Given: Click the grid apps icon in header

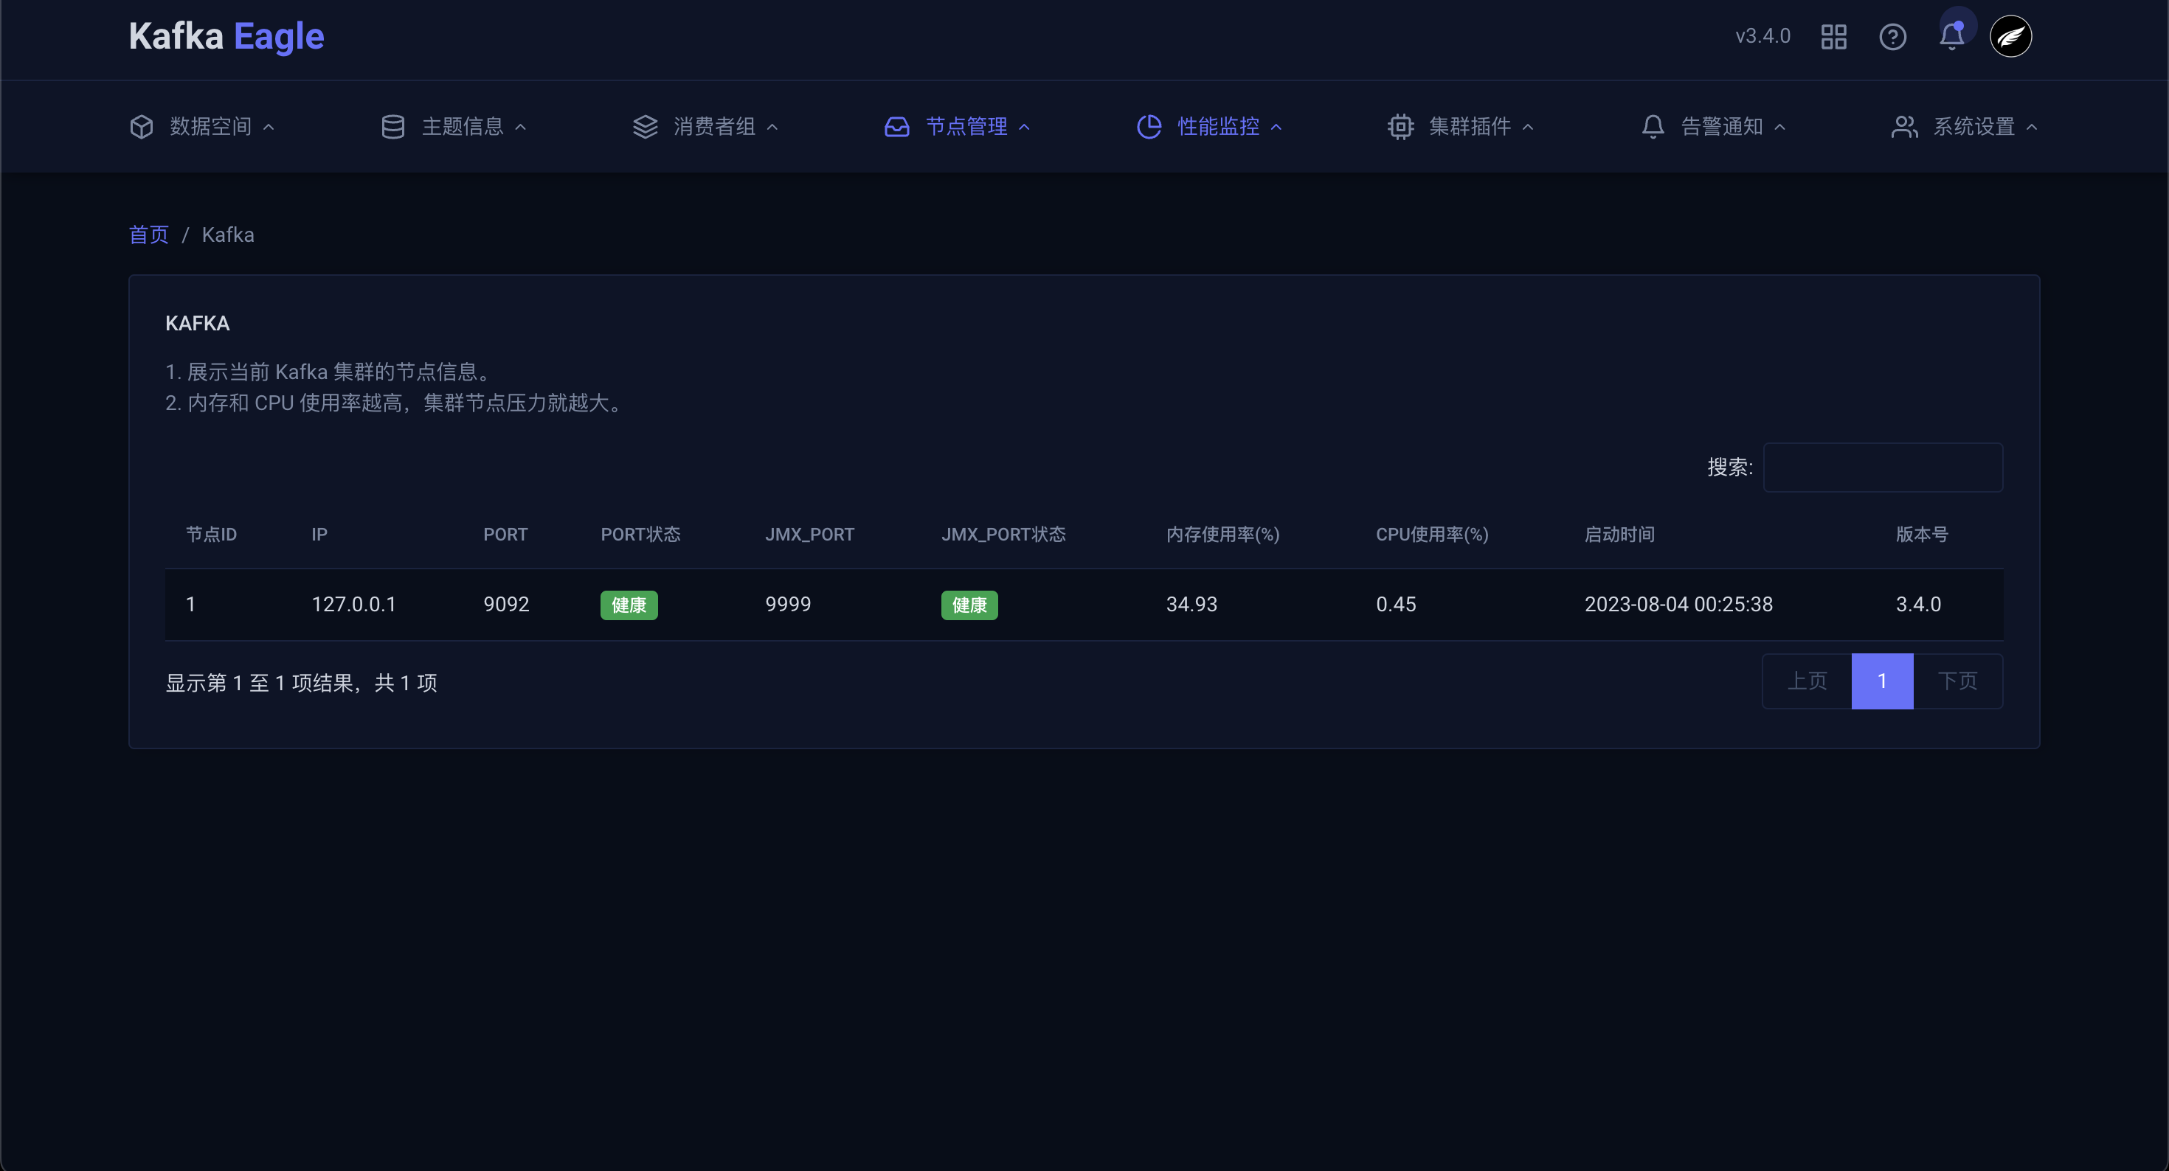Looking at the screenshot, I should click(1833, 37).
